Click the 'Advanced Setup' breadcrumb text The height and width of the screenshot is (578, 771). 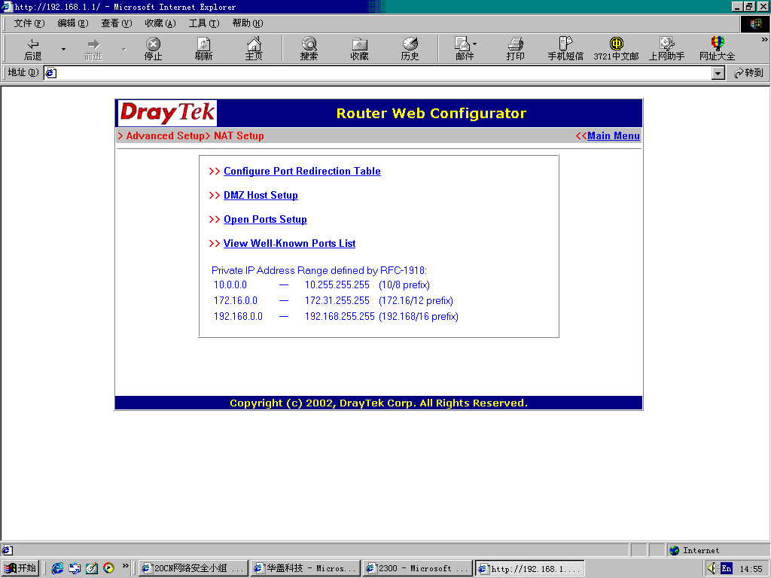pyautogui.click(x=165, y=135)
